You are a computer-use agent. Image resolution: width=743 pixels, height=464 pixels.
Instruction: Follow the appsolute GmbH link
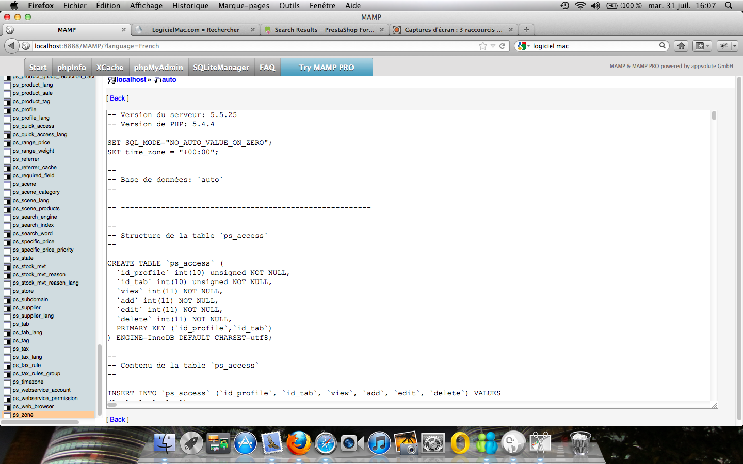pos(712,66)
